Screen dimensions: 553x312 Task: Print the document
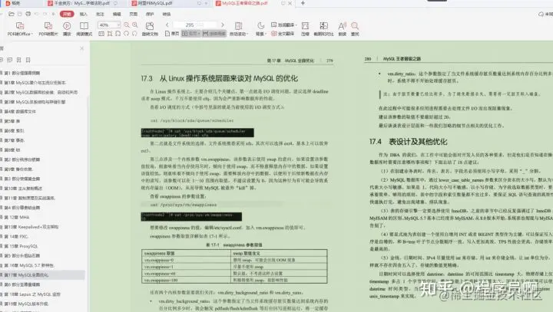coord(28,14)
